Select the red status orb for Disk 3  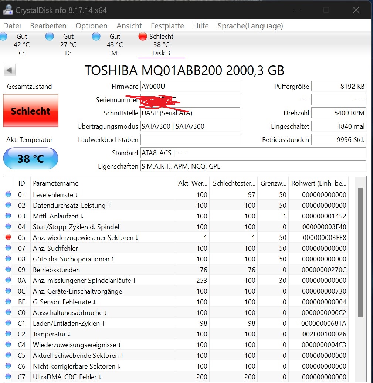(x=142, y=37)
